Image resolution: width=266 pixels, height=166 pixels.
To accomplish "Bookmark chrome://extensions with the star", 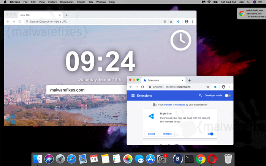I will point(208,87).
